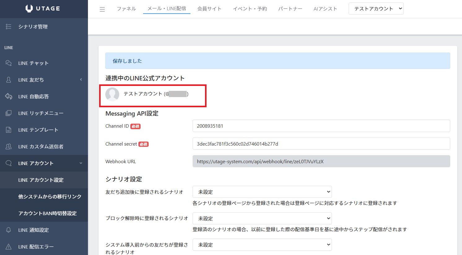Open ブロック解除時に登録されるシナリオ dropdown

tap(262, 219)
